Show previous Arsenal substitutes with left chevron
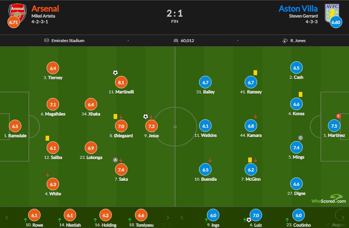 point(7,218)
